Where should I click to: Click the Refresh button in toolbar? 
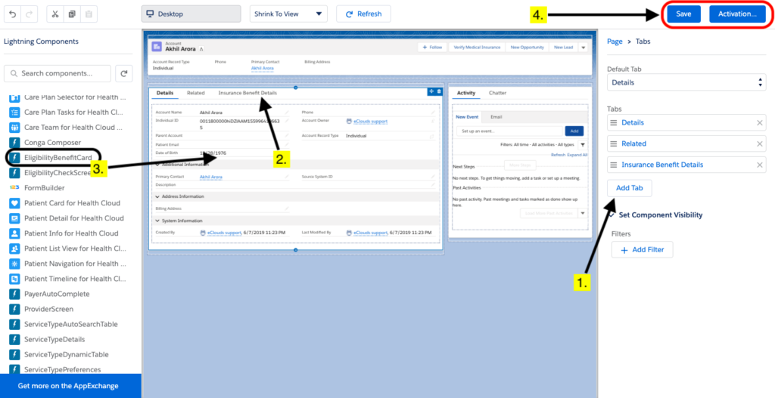click(363, 14)
